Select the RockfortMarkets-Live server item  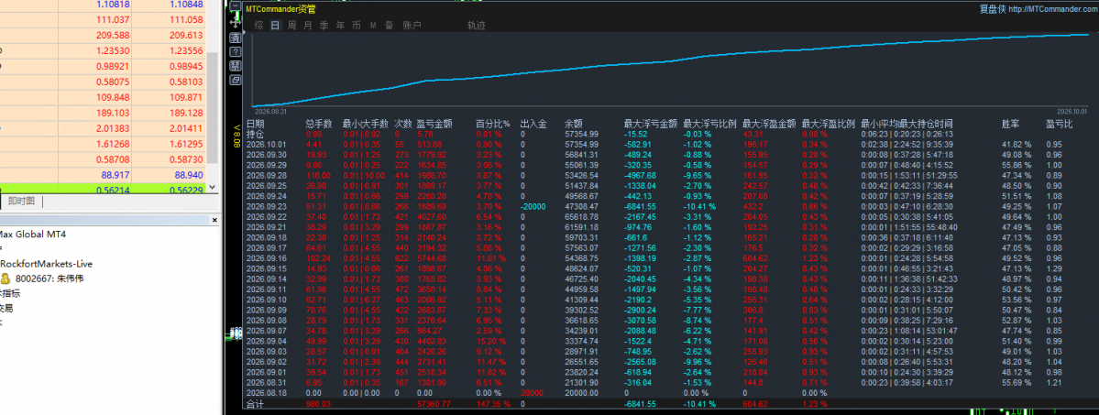tap(46, 264)
